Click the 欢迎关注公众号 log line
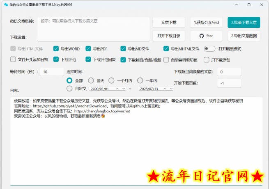Viewport: 269px width, 189px height. tap(60, 116)
